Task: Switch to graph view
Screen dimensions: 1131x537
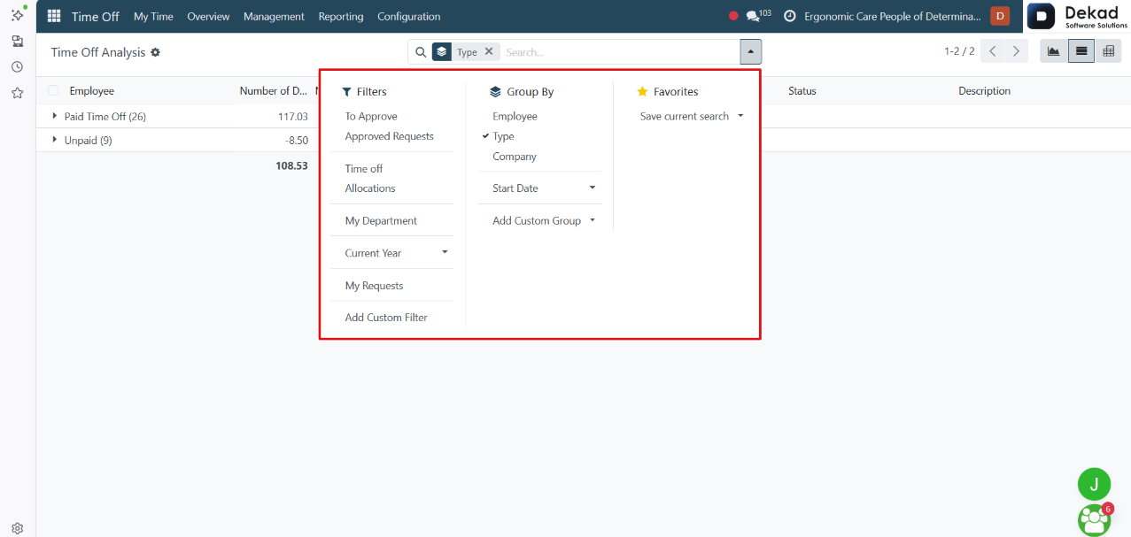Action: click(1053, 51)
